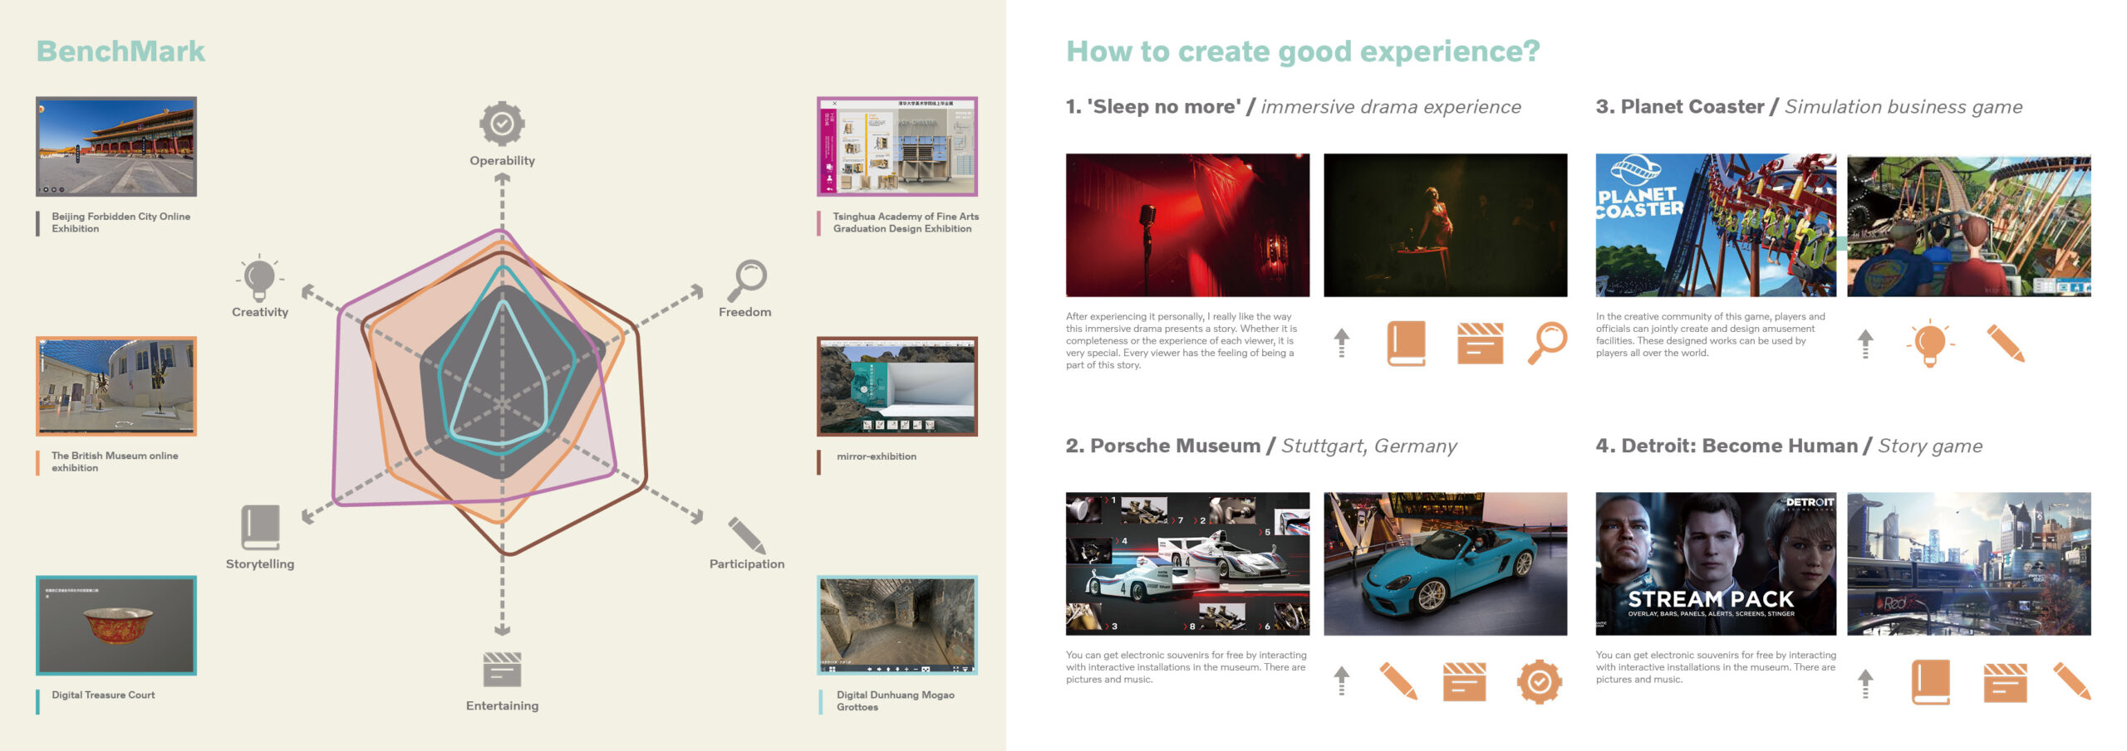
Task: Click the 'Digital Treasure Court' caption
Action: [103, 695]
